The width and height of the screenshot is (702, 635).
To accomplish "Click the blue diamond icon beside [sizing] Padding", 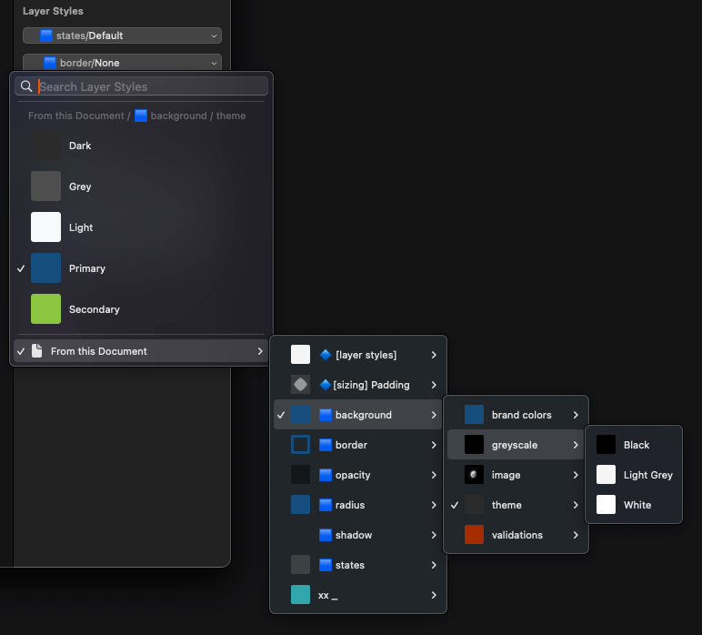I will click(x=326, y=385).
